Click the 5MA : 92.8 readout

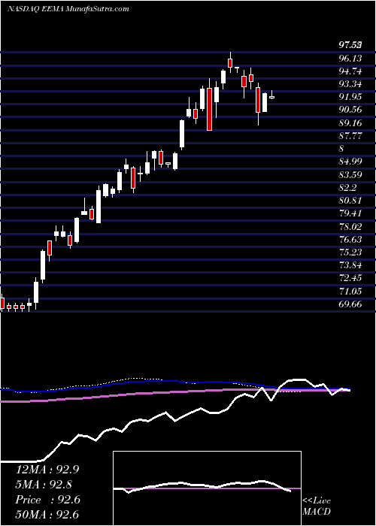(x=44, y=485)
